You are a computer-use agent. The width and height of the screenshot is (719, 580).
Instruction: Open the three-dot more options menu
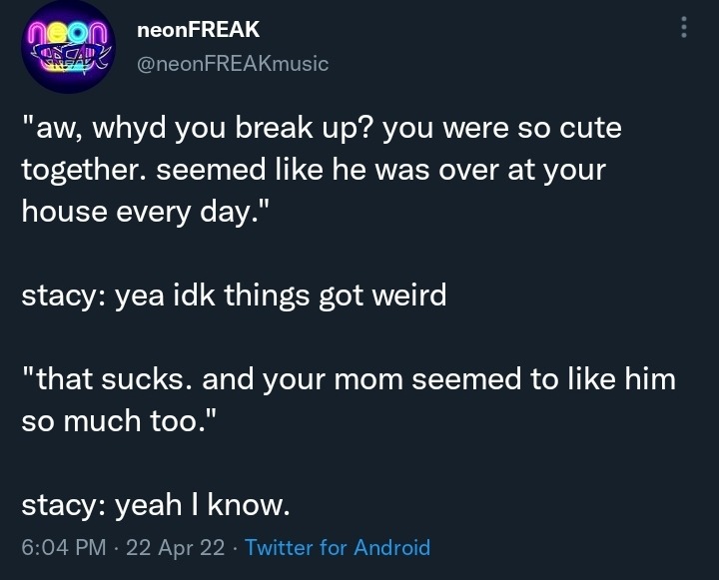(x=683, y=28)
